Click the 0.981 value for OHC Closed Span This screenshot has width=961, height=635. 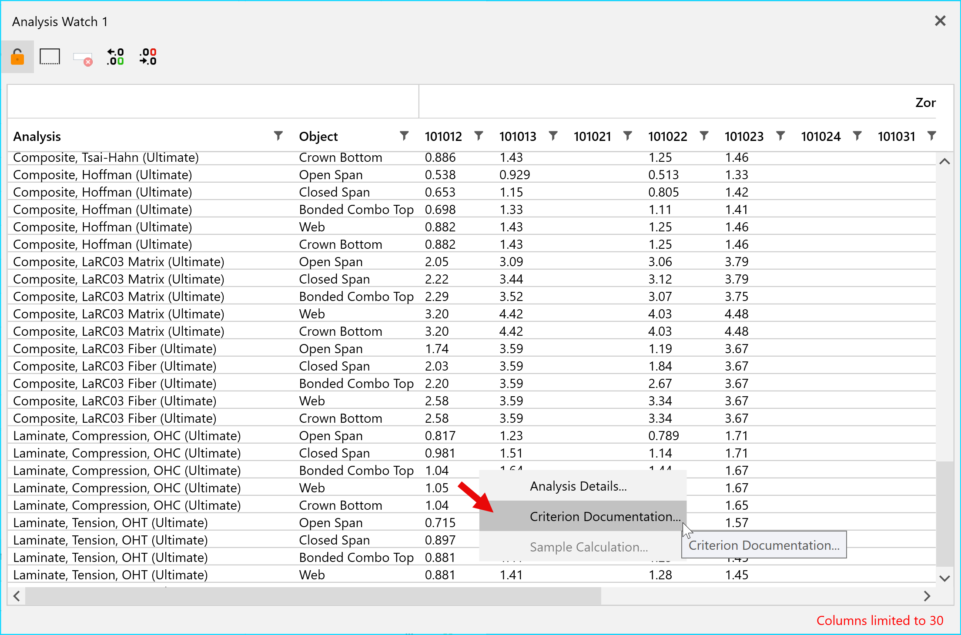click(440, 453)
